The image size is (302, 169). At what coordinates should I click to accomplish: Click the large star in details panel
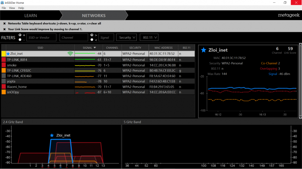[204, 50]
